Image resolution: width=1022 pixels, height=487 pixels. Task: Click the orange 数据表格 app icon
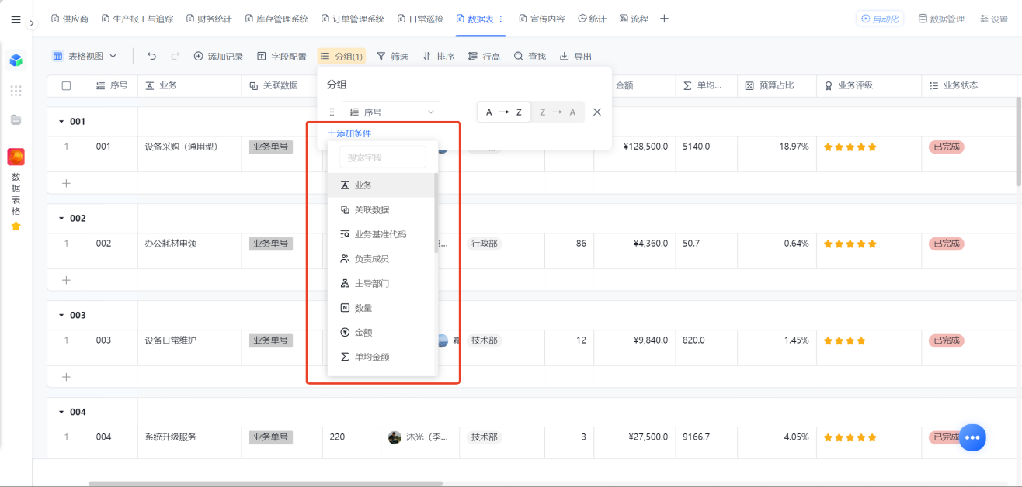pos(16,157)
